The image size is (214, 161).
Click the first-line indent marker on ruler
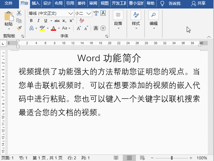pyautogui.click(x=18, y=41)
